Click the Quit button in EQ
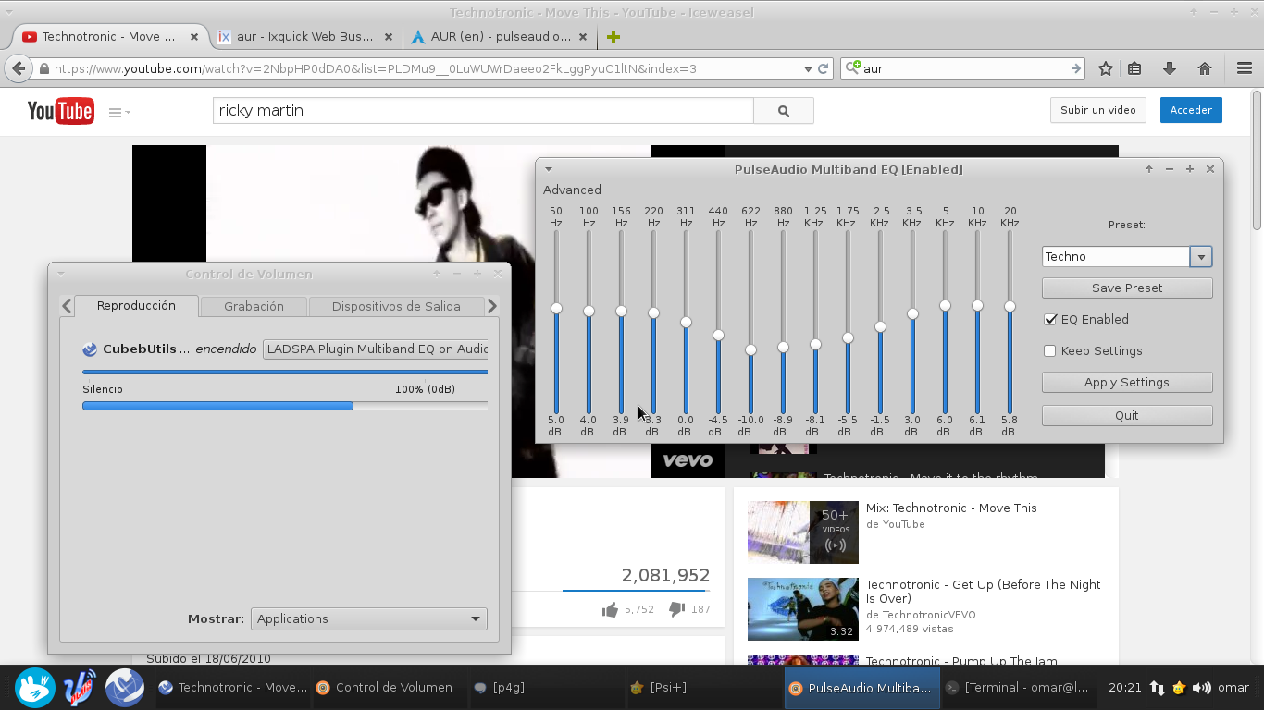The image size is (1264, 710). pos(1127,415)
